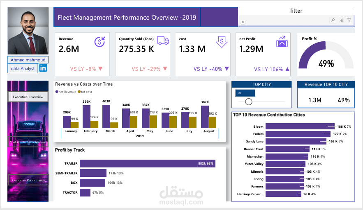Viewport: 363px width, 210px height.
Task: Click the data Analyst label button
Action: 23,68
